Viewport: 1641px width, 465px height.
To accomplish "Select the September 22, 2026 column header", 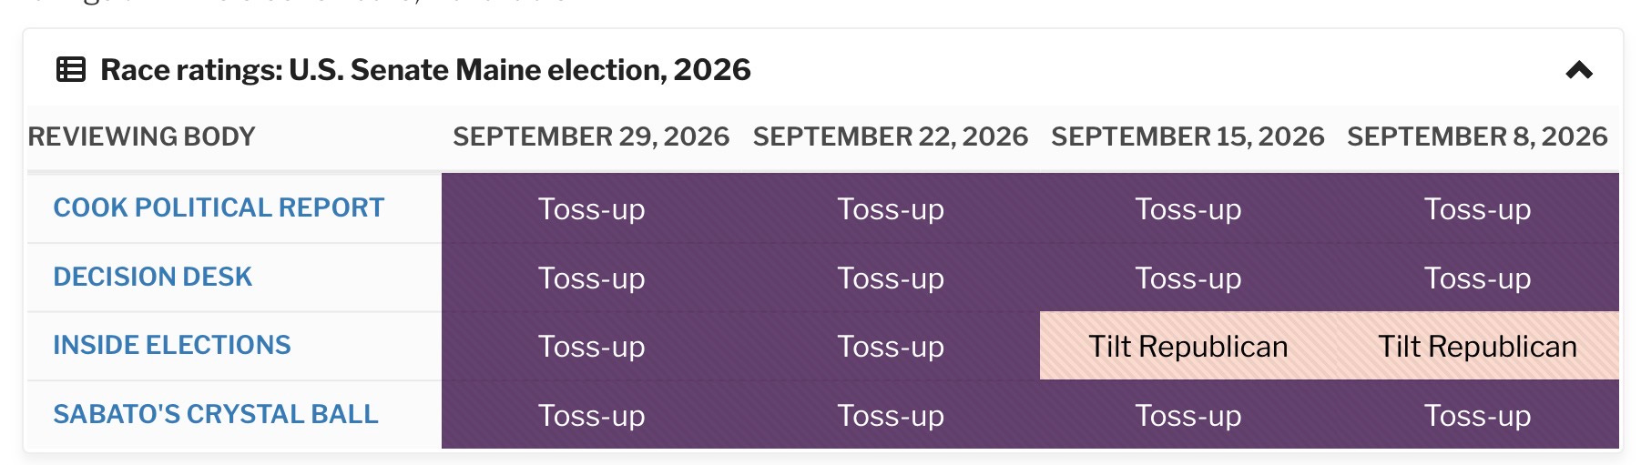I will click(891, 136).
